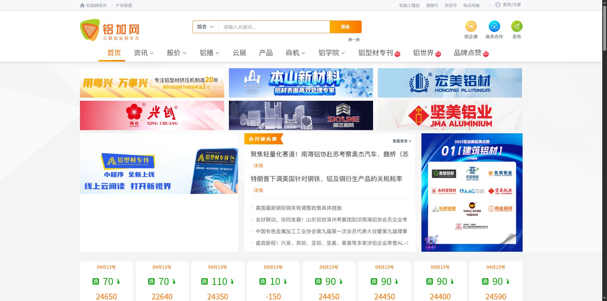Open the 坚美铝业 JMA Aluminium banner
This screenshot has width=607, height=301.
(x=450, y=115)
